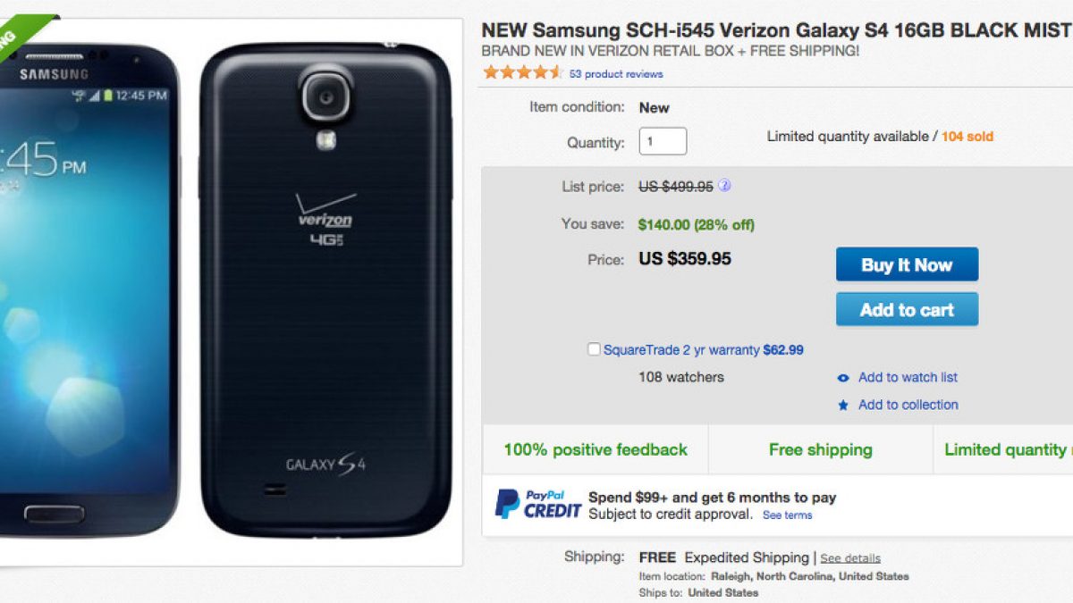Screen dimensions: 1073x603
Task: Open the 53 product reviews link
Action: [616, 74]
